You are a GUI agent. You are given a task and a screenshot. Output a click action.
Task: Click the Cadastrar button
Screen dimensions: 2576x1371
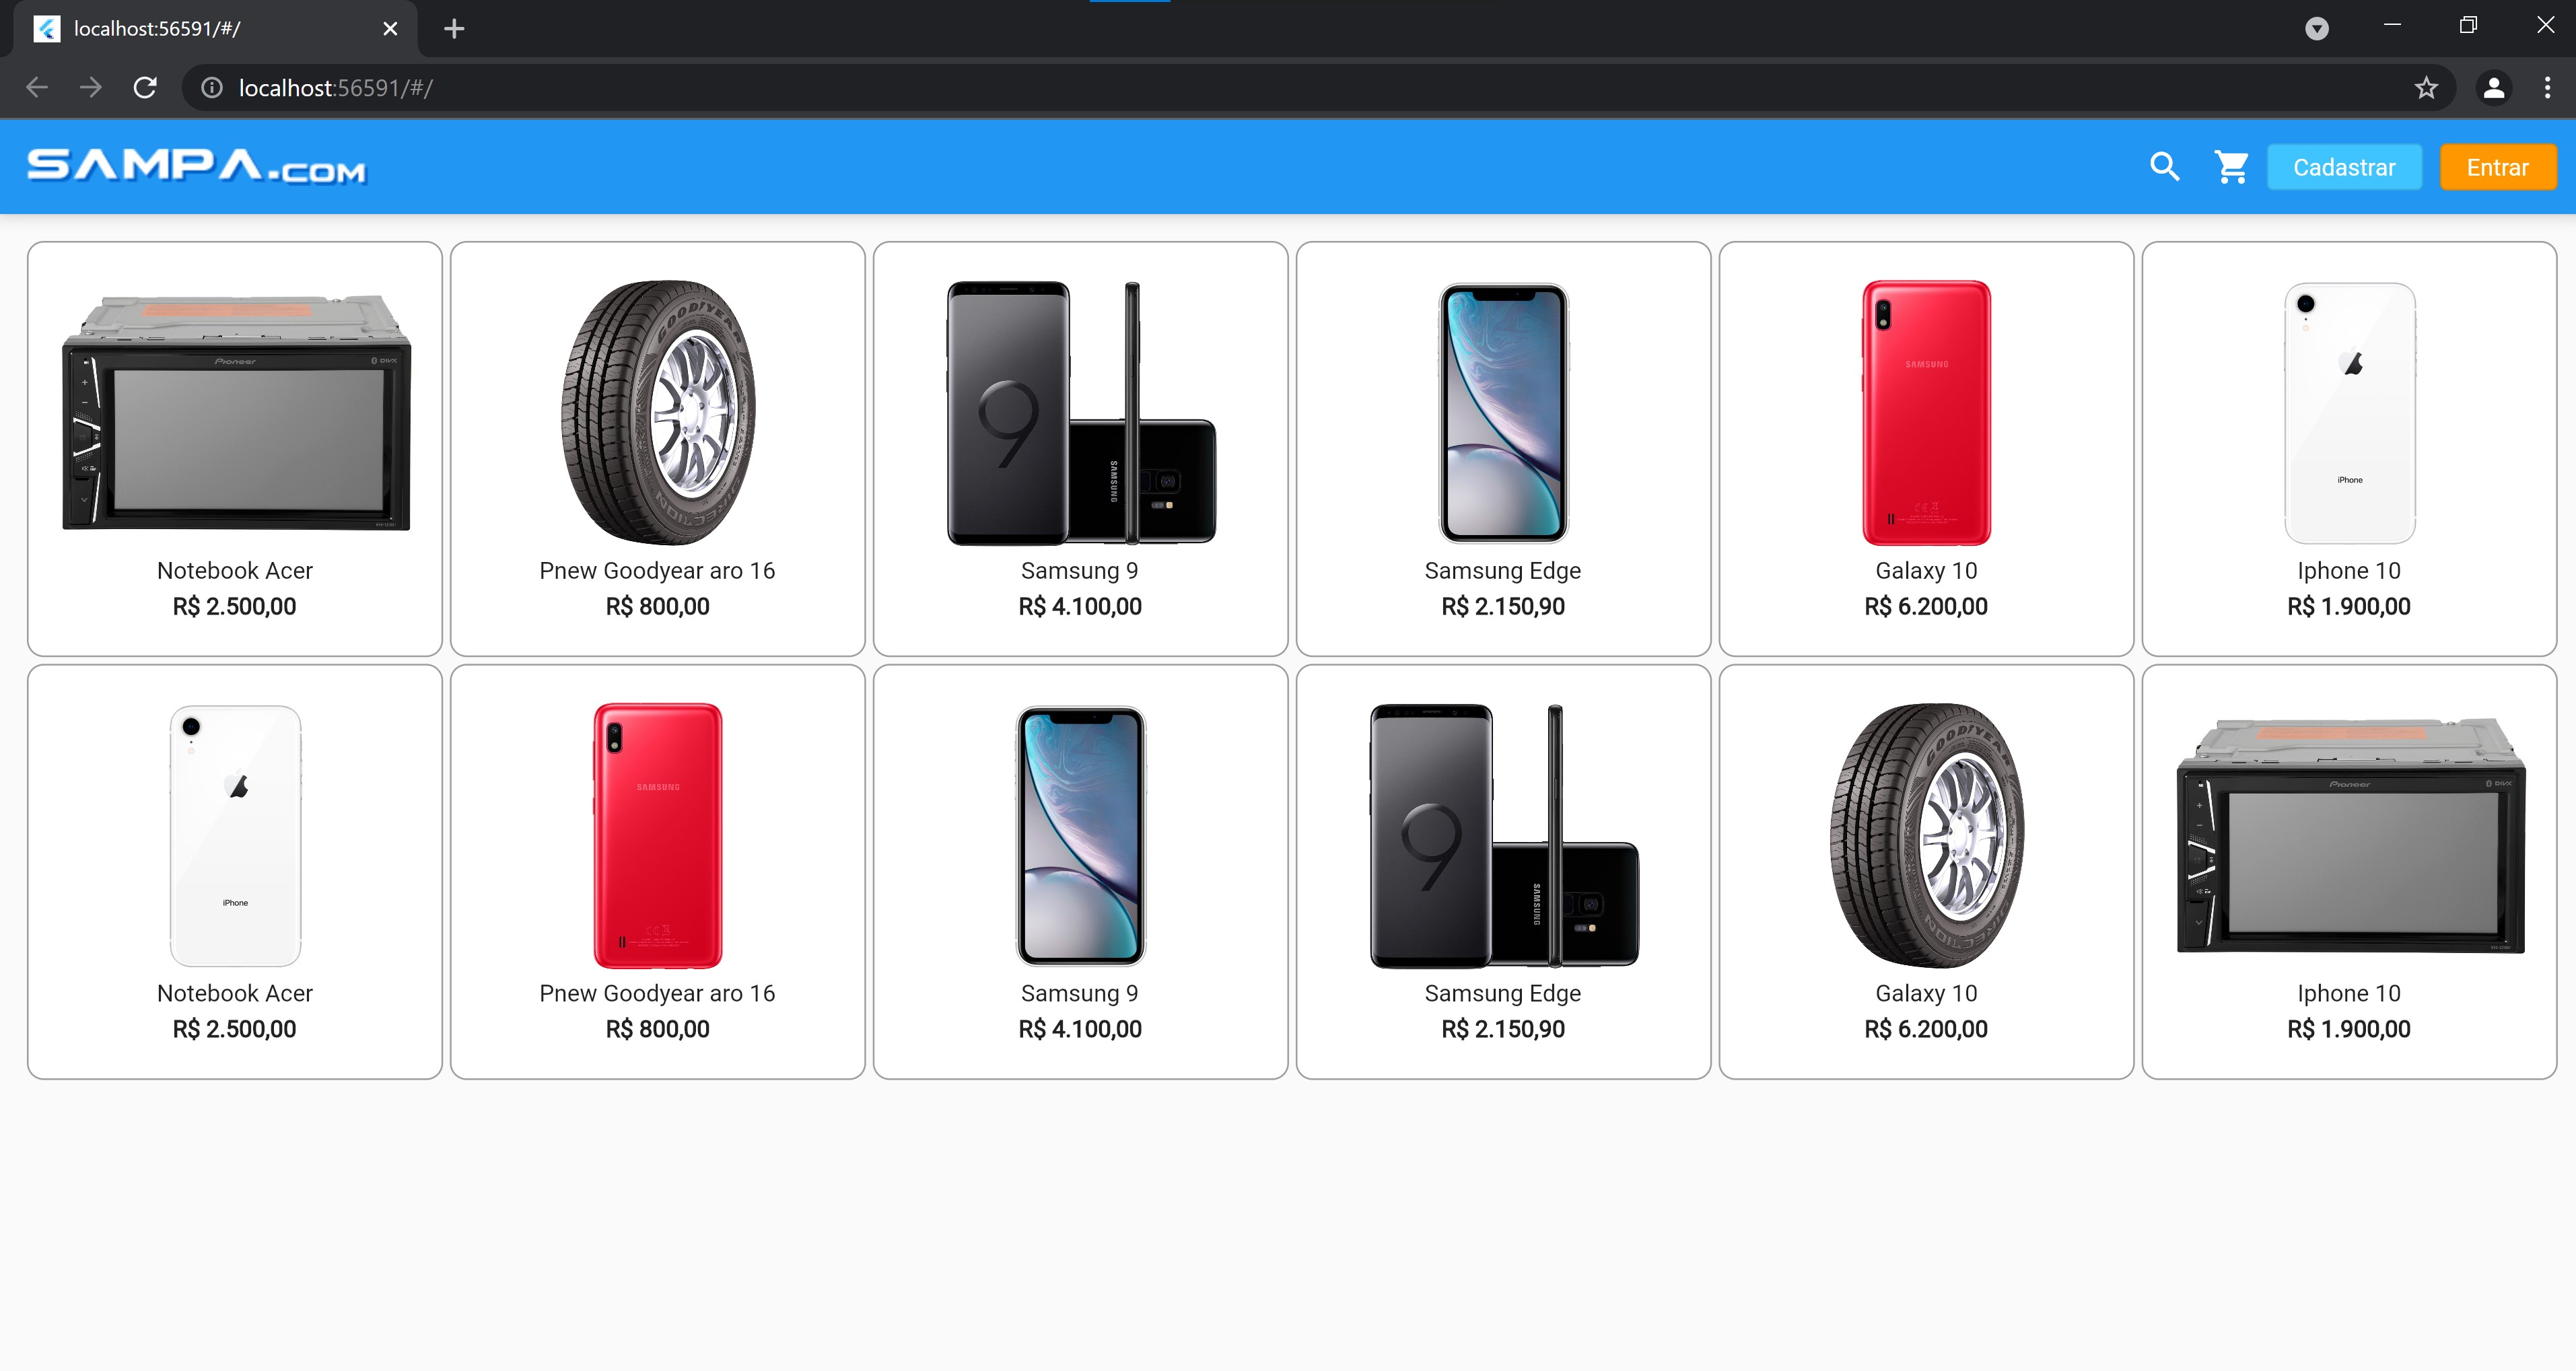pyautogui.click(x=2344, y=167)
